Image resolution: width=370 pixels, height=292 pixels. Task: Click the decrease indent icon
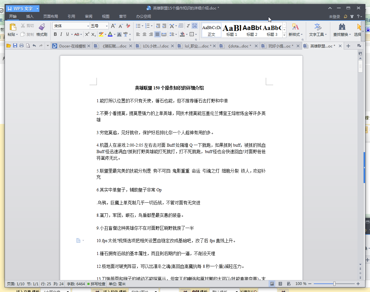(x=158, y=26)
